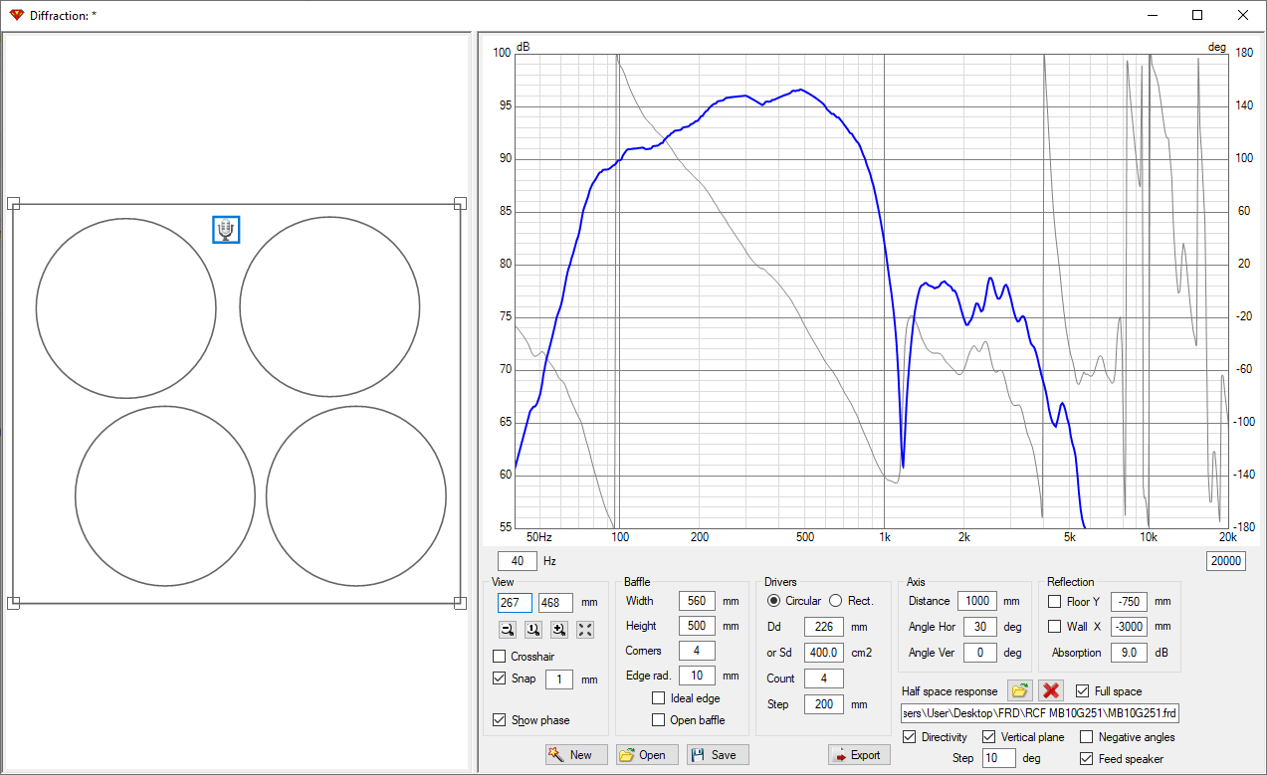This screenshot has height=775, width=1267.
Task: Enable the Open baffle checkbox
Action: 659,720
